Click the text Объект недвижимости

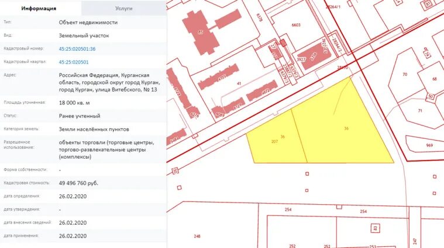point(88,22)
